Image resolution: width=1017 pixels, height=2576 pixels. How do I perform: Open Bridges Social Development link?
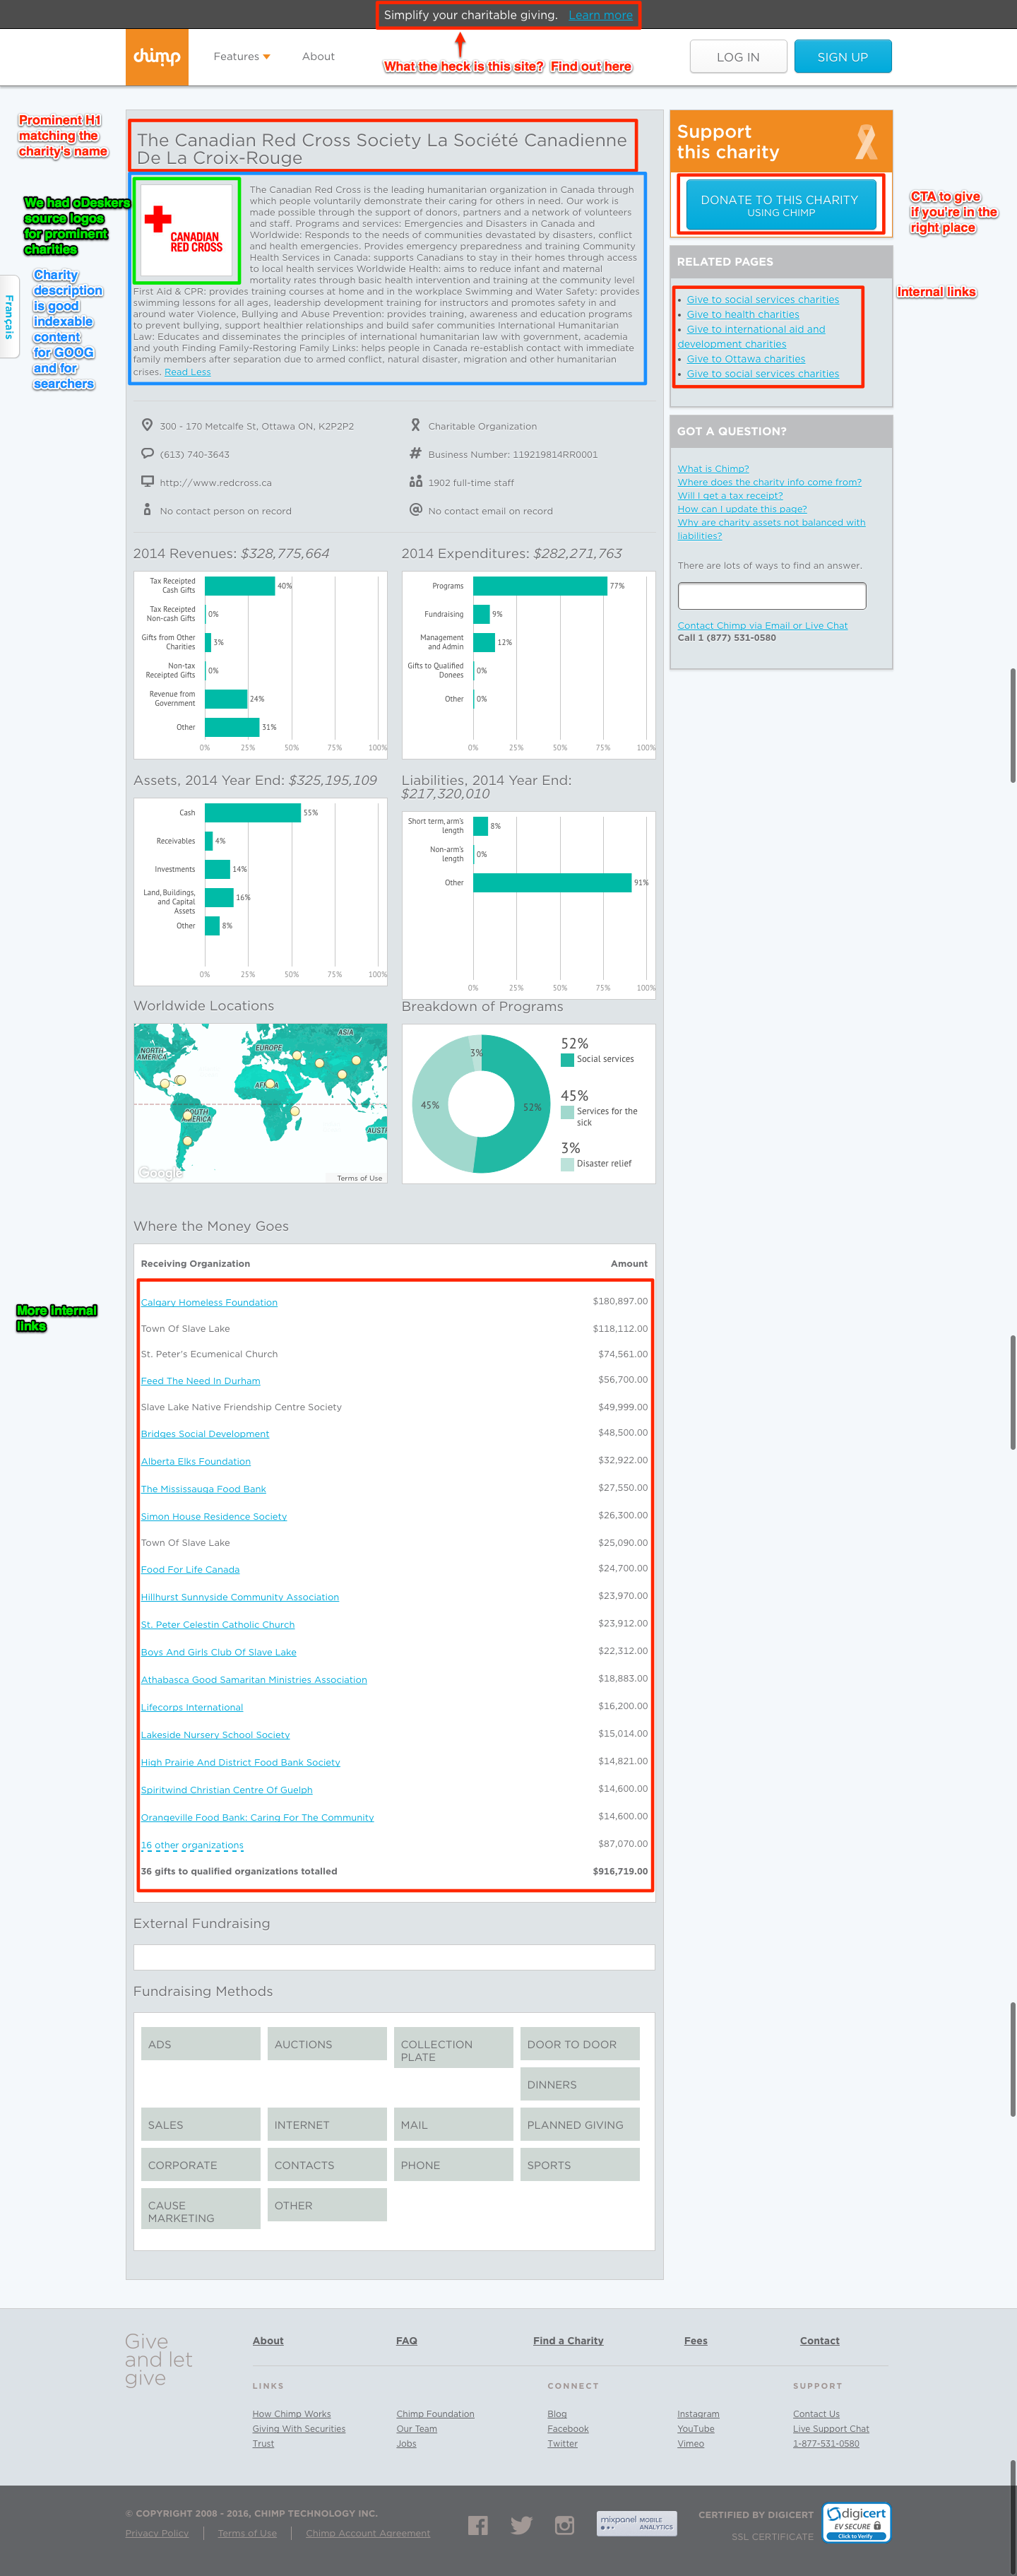pos(205,1434)
